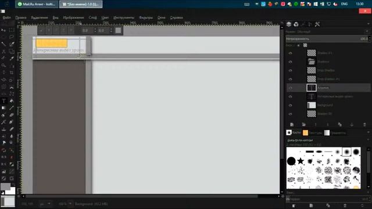Hide the Интересные видео уроки text layer

tap(290, 96)
